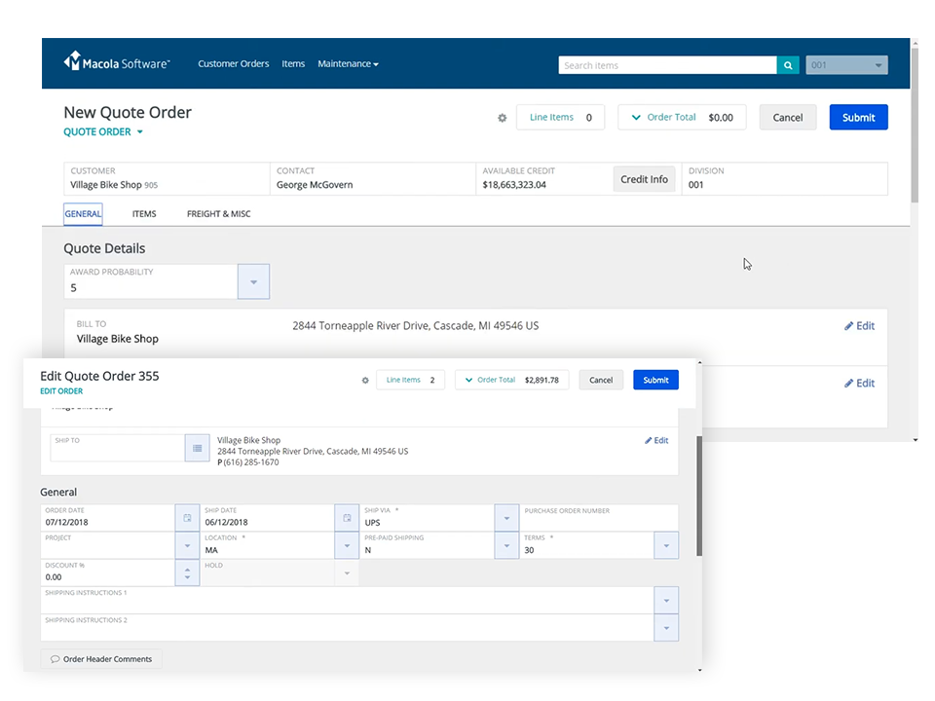The height and width of the screenshot is (701, 935).
Task: Click EDIT ORDER subtitle
Action: coord(61,391)
